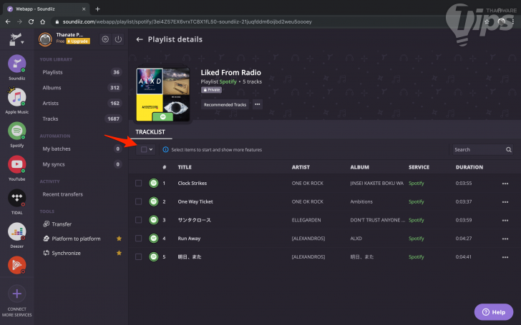
Task: Open the Soundiiz service icon in sidebar
Action: (x=16, y=64)
